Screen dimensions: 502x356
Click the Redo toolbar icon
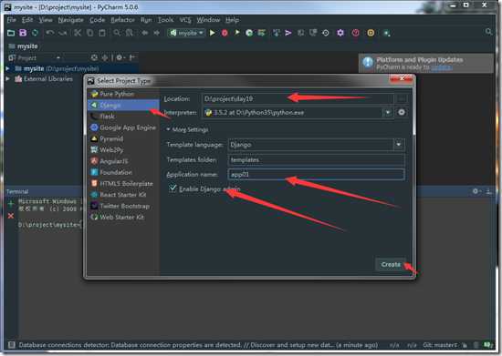click(62, 33)
